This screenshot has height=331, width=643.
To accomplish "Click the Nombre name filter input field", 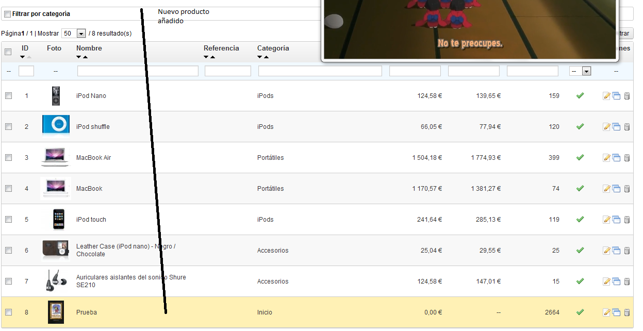I will (138, 71).
